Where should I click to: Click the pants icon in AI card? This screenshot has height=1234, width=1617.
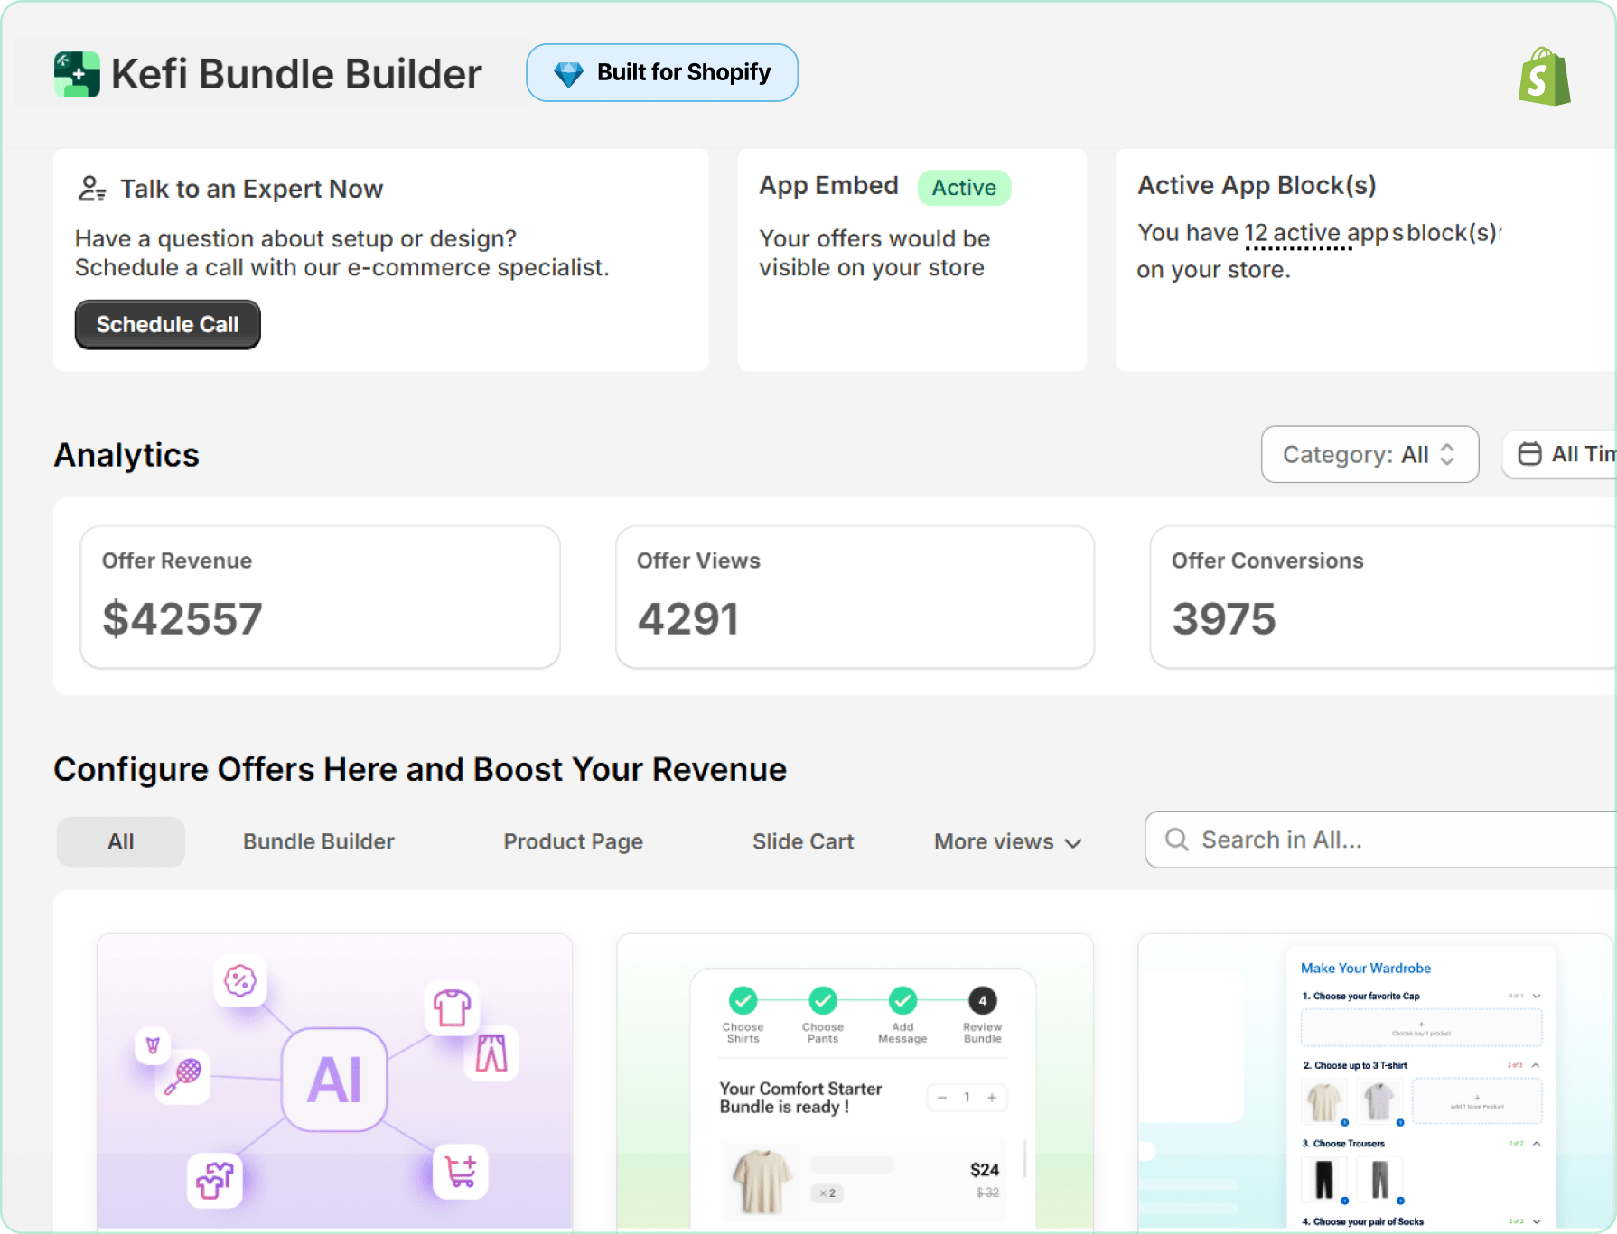point(491,1053)
